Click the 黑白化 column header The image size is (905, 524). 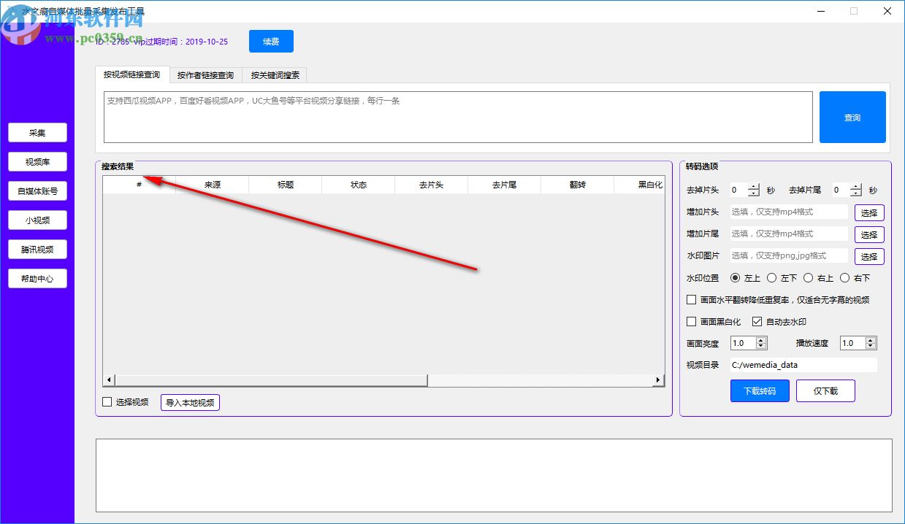coord(639,185)
